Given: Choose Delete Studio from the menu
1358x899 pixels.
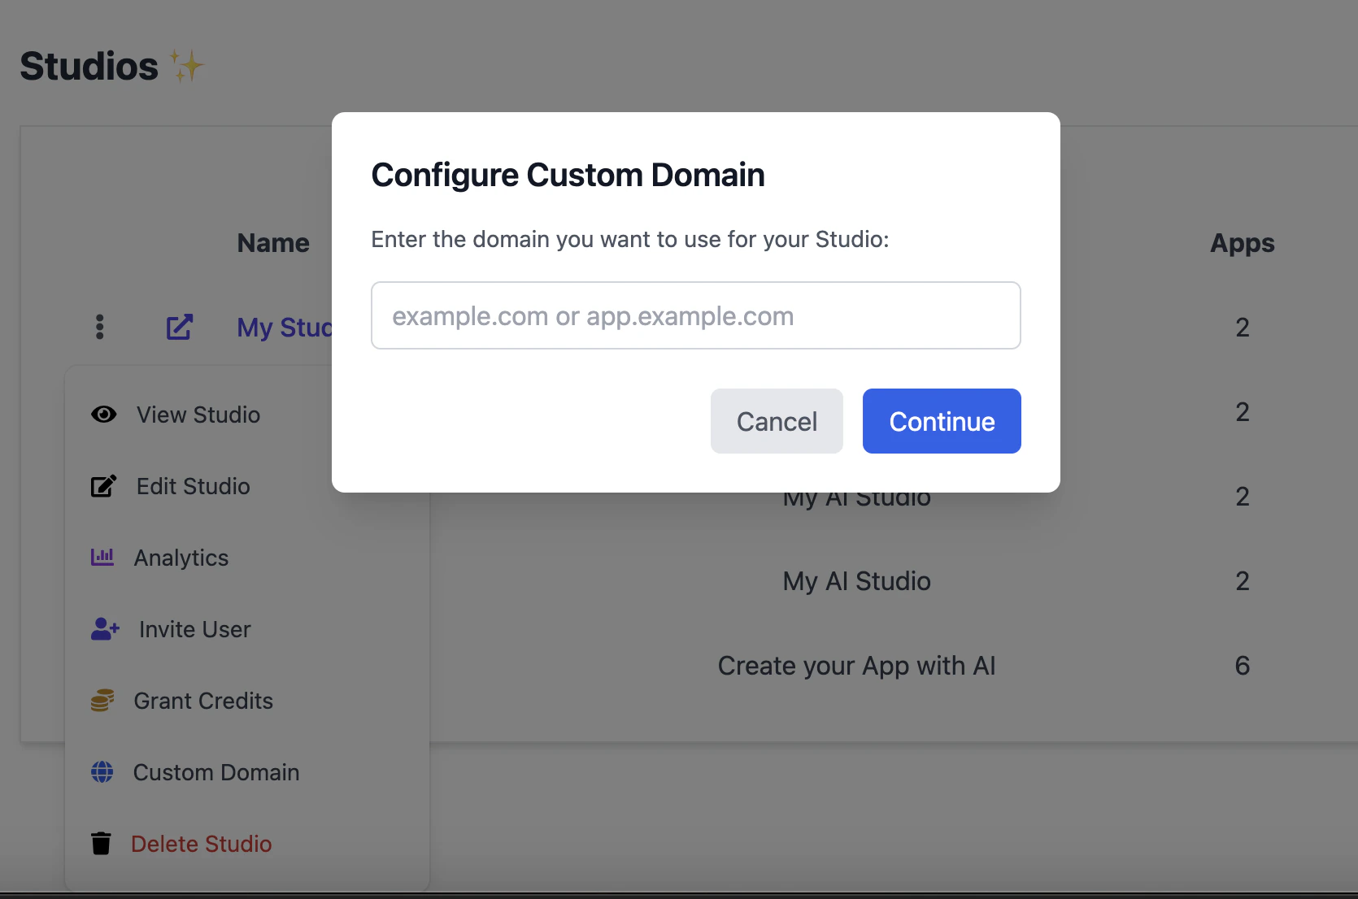Looking at the screenshot, I should coord(202,843).
